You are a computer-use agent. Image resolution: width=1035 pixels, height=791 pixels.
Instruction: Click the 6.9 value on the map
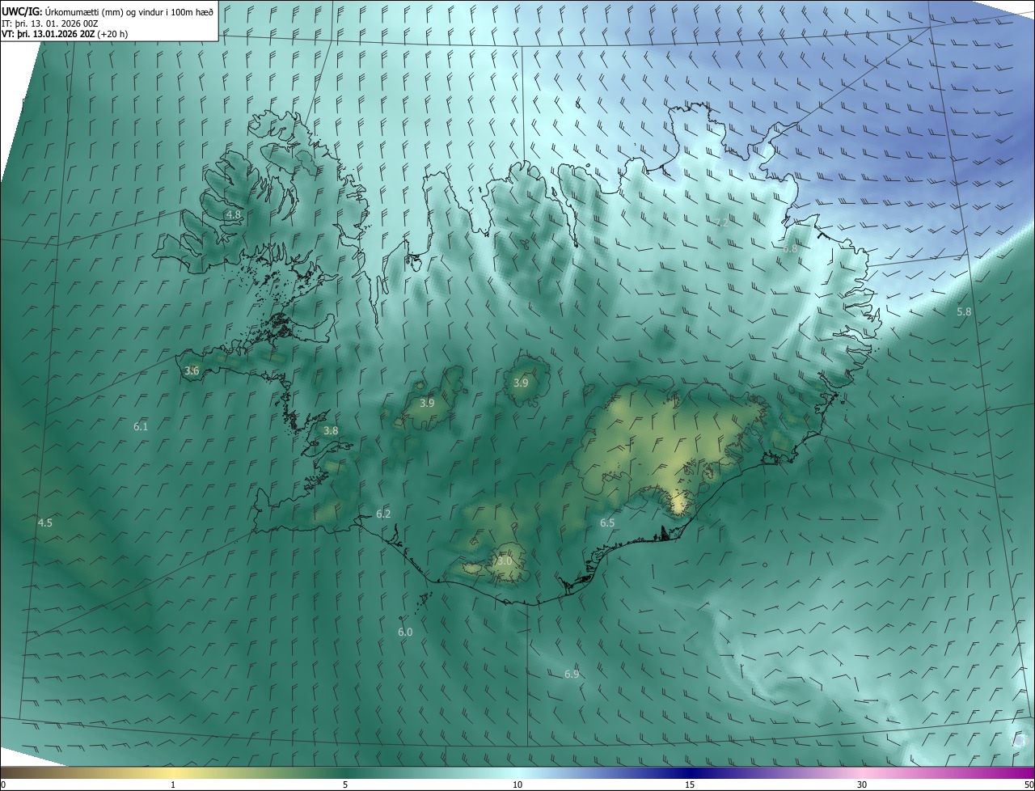572,674
